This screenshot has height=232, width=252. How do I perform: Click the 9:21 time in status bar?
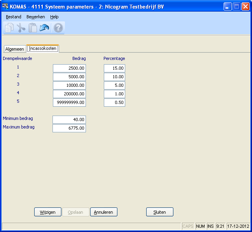[220, 226]
